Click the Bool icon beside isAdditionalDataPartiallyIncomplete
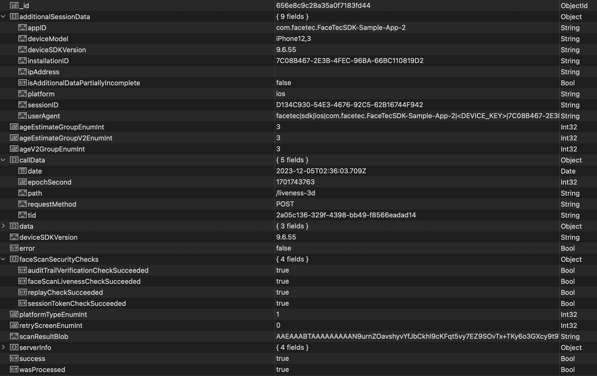 23,83
